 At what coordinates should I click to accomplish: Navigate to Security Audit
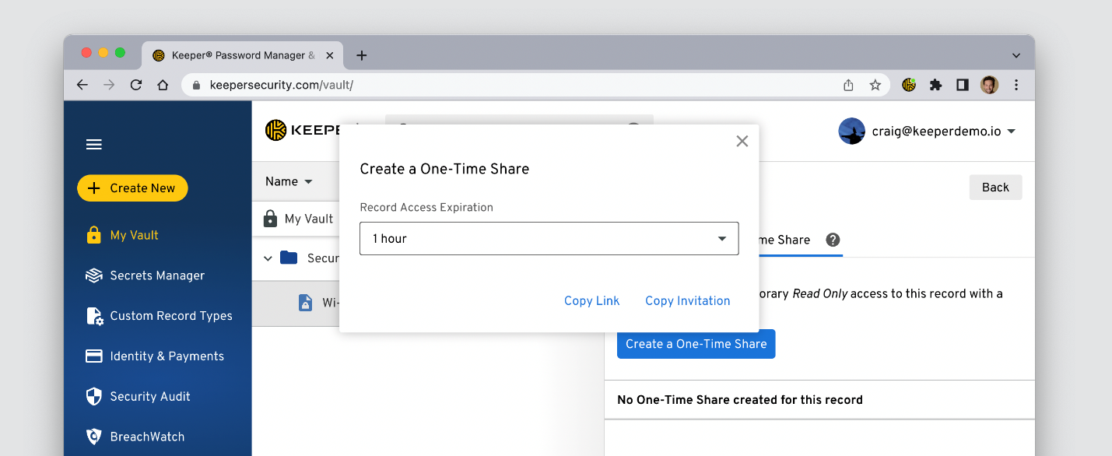(x=149, y=397)
